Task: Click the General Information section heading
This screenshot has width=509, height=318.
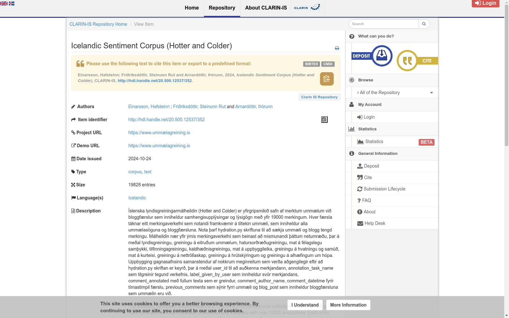Action: 378,154
